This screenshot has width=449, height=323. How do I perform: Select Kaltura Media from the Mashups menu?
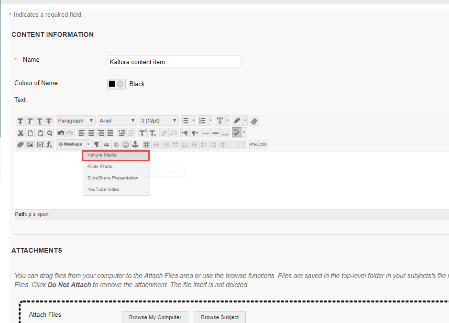tap(116, 156)
